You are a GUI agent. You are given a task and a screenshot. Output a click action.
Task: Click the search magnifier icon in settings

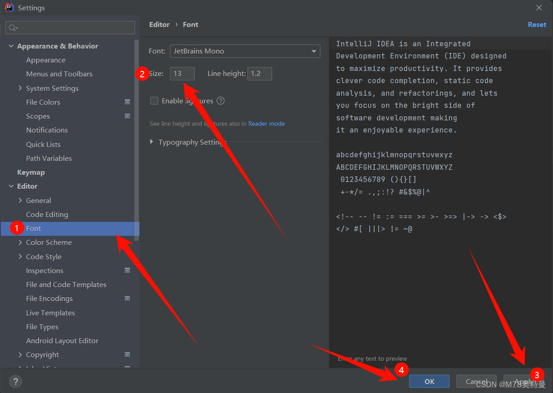pyautogui.click(x=13, y=28)
